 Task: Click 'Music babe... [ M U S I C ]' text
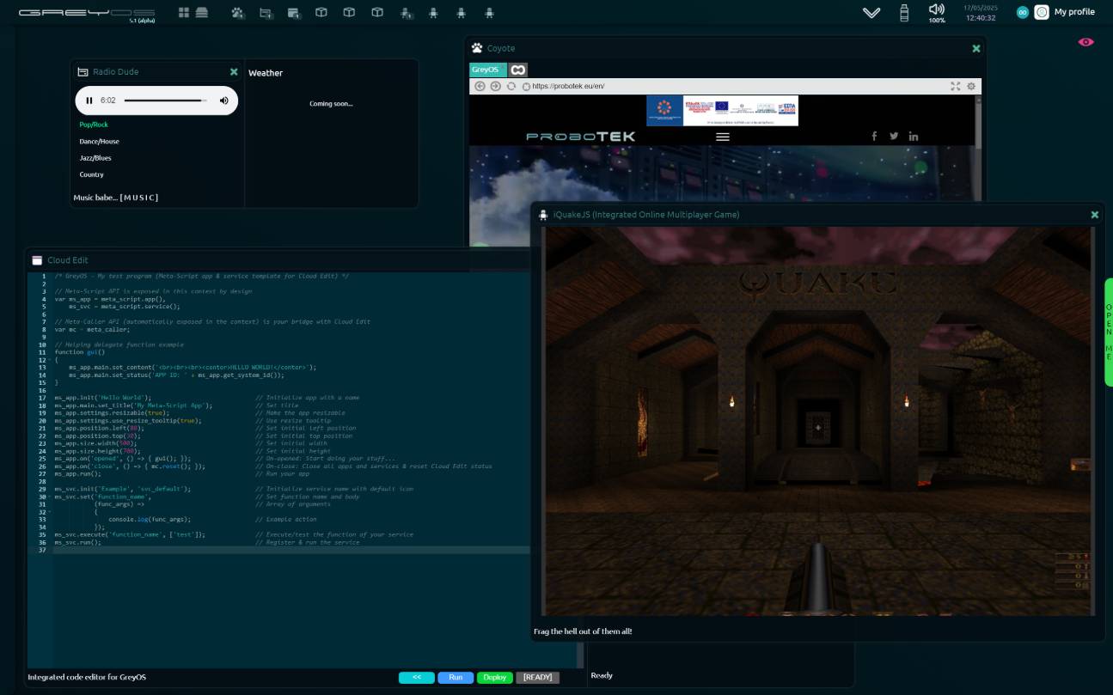pyautogui.click(x=116, y=198)
